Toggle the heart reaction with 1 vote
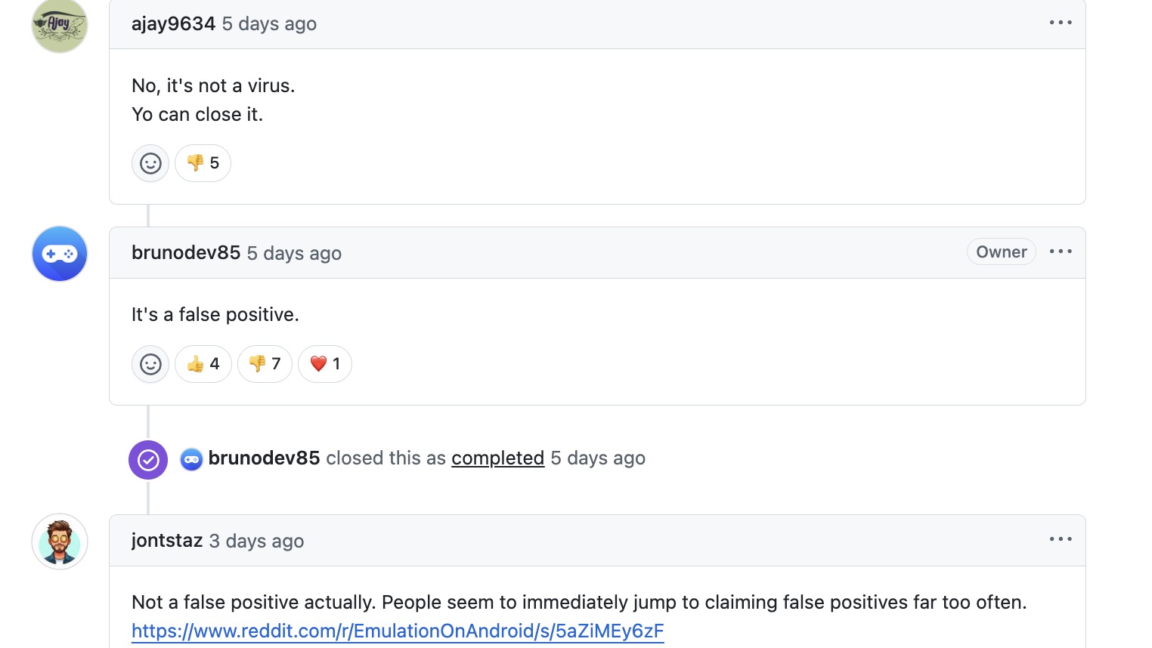 tap(325, 364)
